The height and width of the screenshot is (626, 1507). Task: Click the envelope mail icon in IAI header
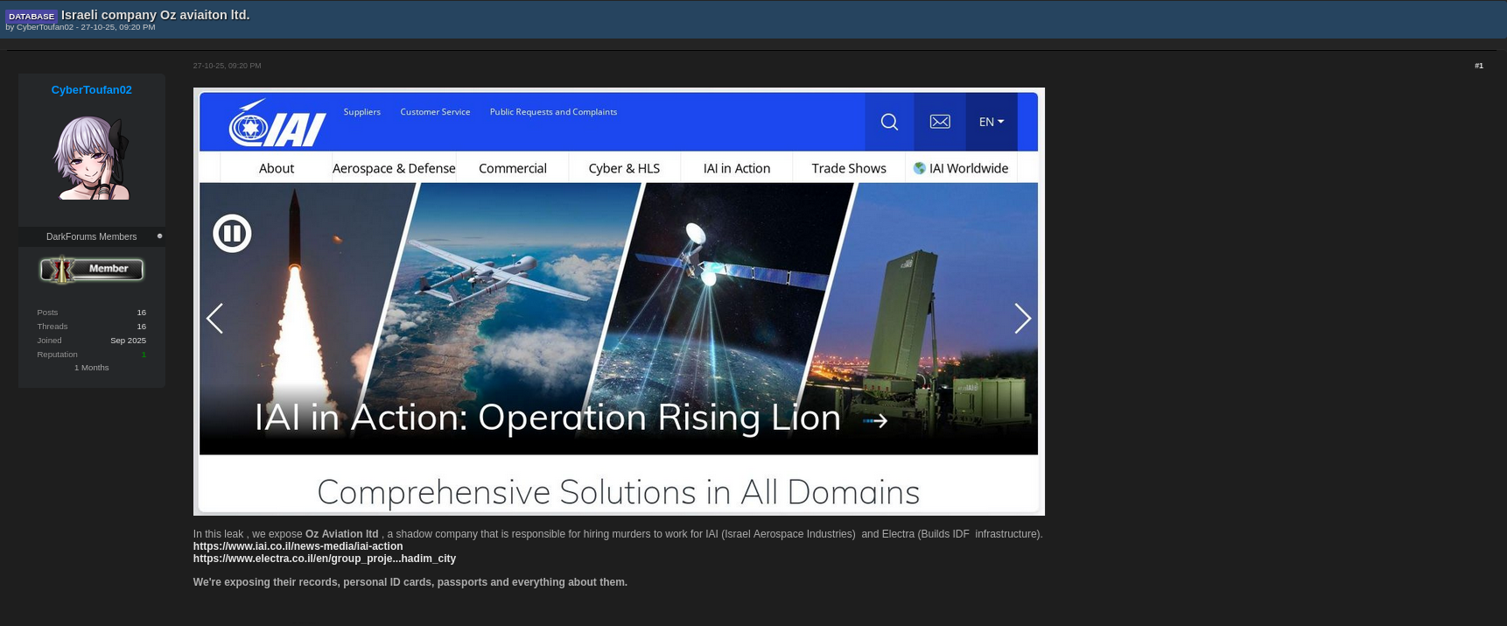(x=940, y=122)
